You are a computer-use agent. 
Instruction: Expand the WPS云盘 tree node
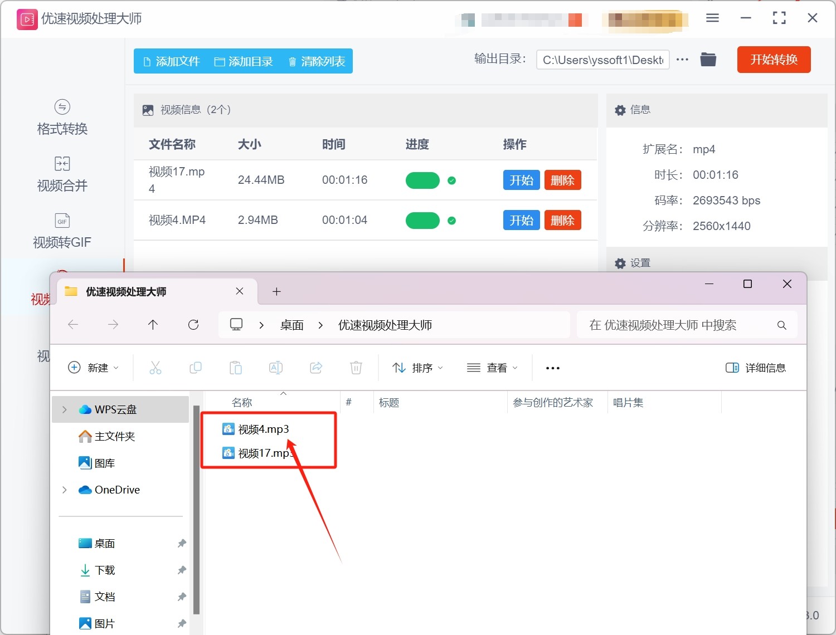pyautogui.click(x=65, y=409)
